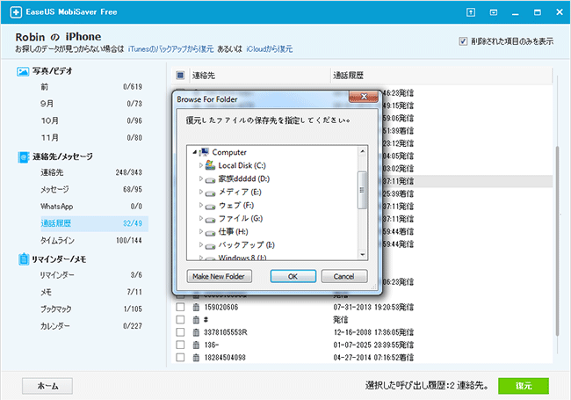Expand the 仕事 (H:) node
The image size is (571, 400).
point(200,231)
